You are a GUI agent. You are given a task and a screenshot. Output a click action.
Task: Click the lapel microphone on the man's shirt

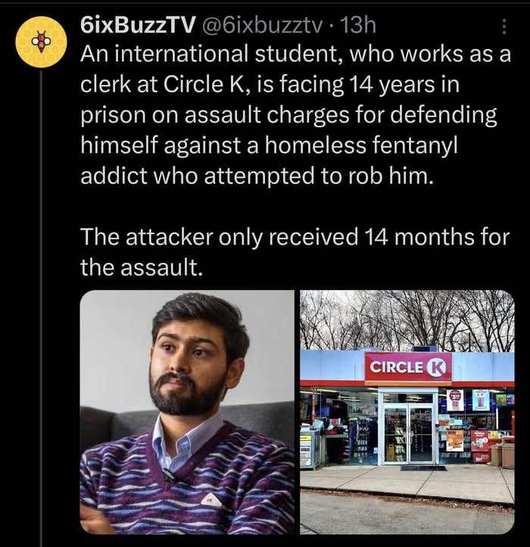[168, 474]
